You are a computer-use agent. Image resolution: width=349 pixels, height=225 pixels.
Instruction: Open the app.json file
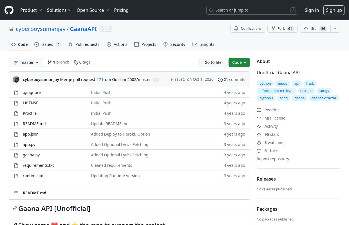(31, 134)
